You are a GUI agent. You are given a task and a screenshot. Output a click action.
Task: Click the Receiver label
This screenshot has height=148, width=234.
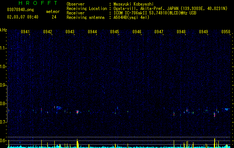[76, 13]
